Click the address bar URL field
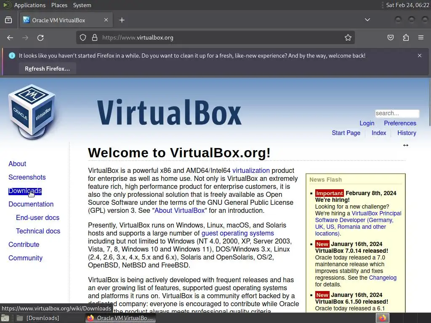This screenshot has width=431, height=323. 215,37
